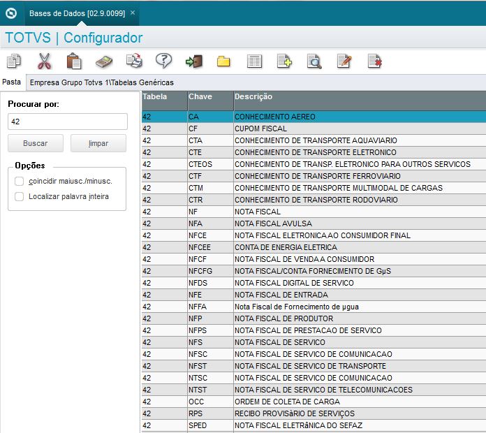Select row NOTA FISCAL DE PRESTACAO DE SERVICO
486x433 pixels.
click(314, 330)
